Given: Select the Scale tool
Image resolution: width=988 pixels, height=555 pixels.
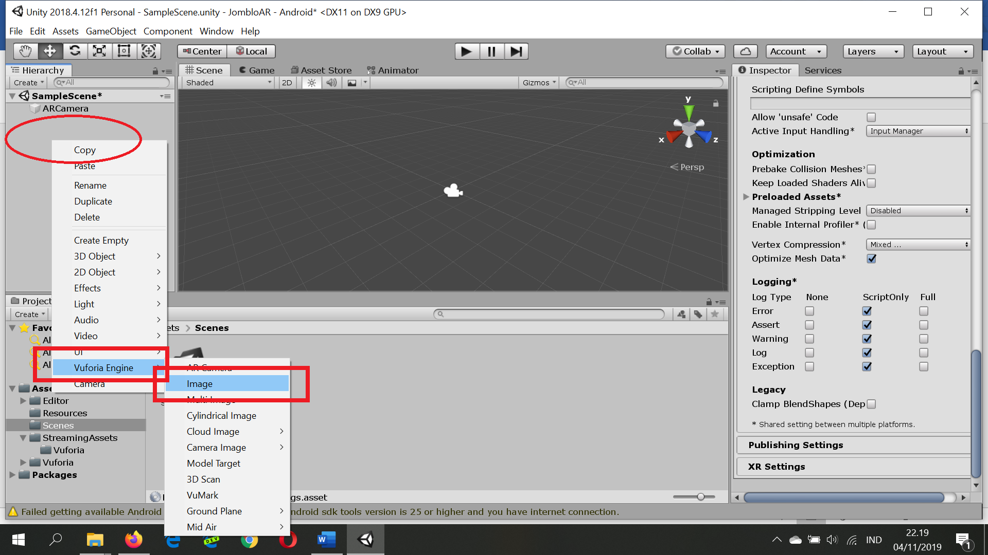Looking at the screenshot, I should pyautogui.click(x=99, y=51).
